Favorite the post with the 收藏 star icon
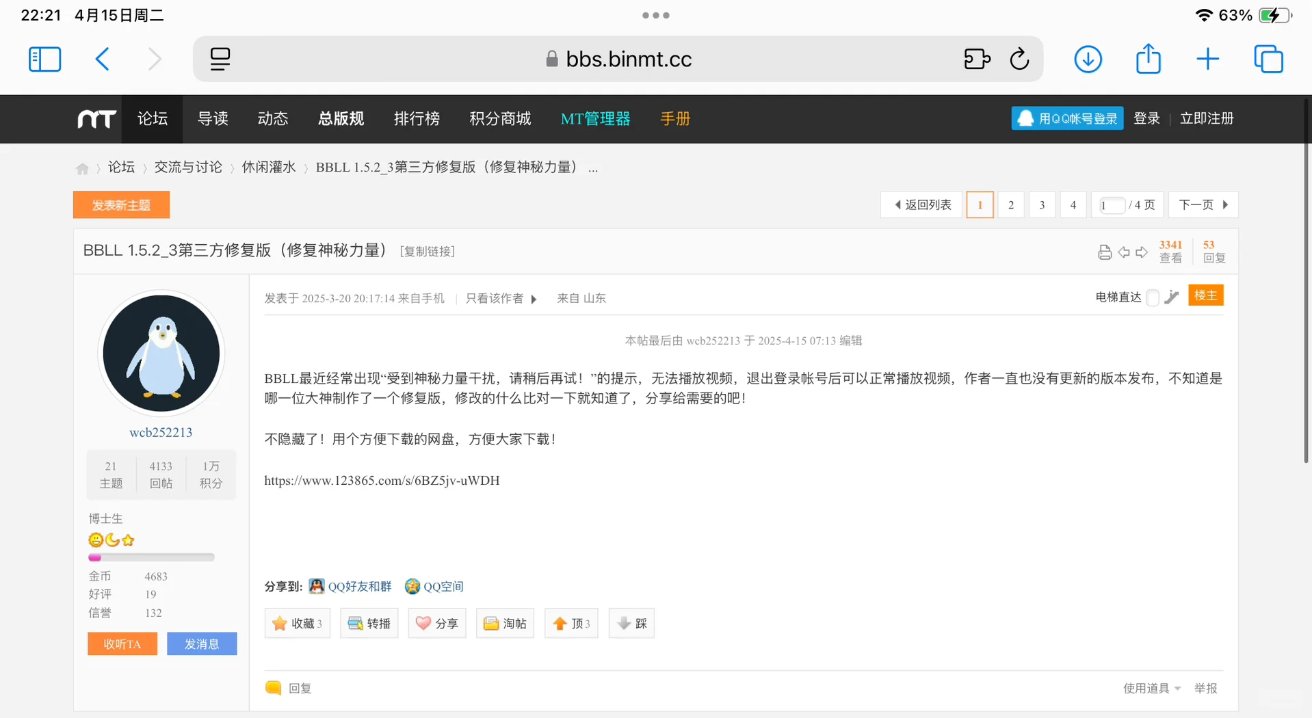The image size is (1312, 718). [x=297, y=623]
